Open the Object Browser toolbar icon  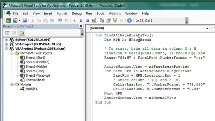point(115,21)
